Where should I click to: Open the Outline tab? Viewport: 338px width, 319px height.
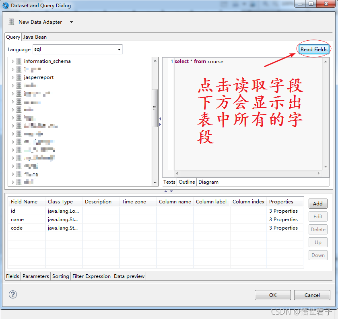[187, 182]
